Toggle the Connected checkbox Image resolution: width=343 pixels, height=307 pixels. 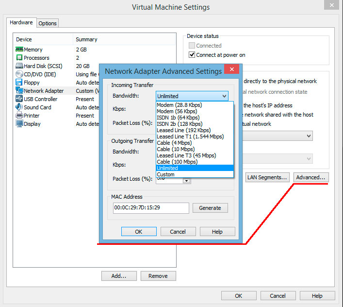coord(192,46)
